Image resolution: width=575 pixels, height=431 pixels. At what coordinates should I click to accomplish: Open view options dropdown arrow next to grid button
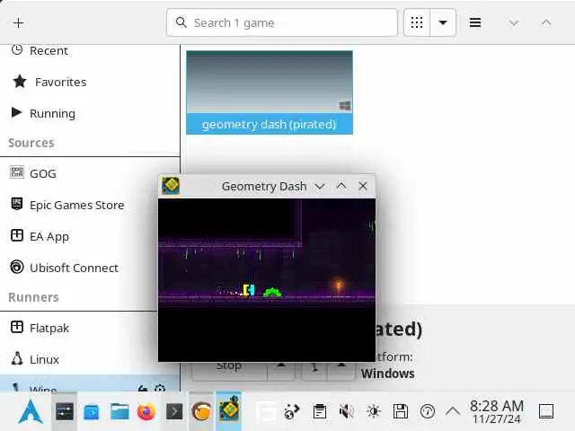coord(443,22)
